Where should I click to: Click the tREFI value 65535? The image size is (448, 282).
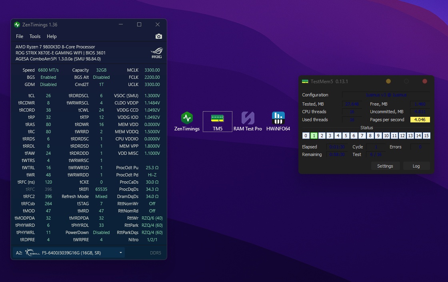pyautogui.click(x=101, y=189)
